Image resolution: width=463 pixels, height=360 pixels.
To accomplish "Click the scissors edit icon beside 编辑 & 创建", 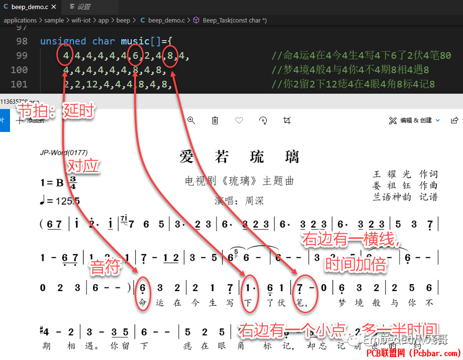I will pos(393,120).
